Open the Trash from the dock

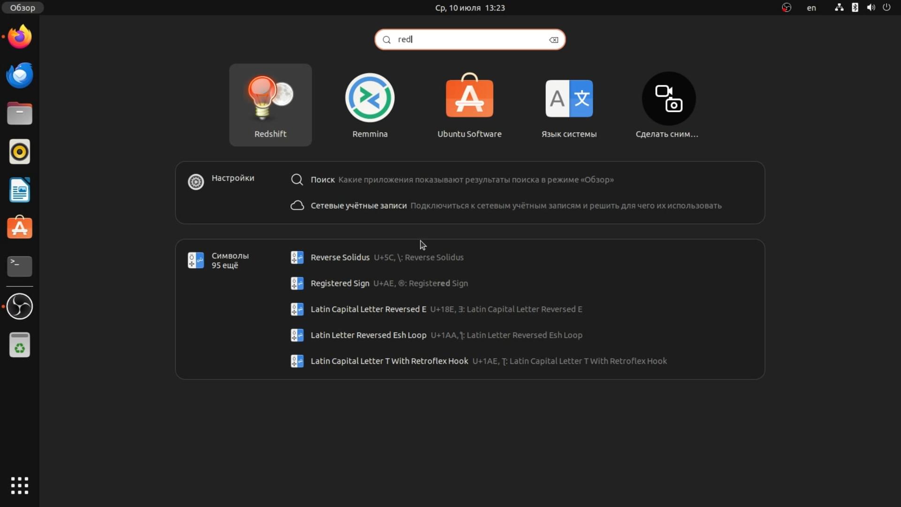coord(20,345)
